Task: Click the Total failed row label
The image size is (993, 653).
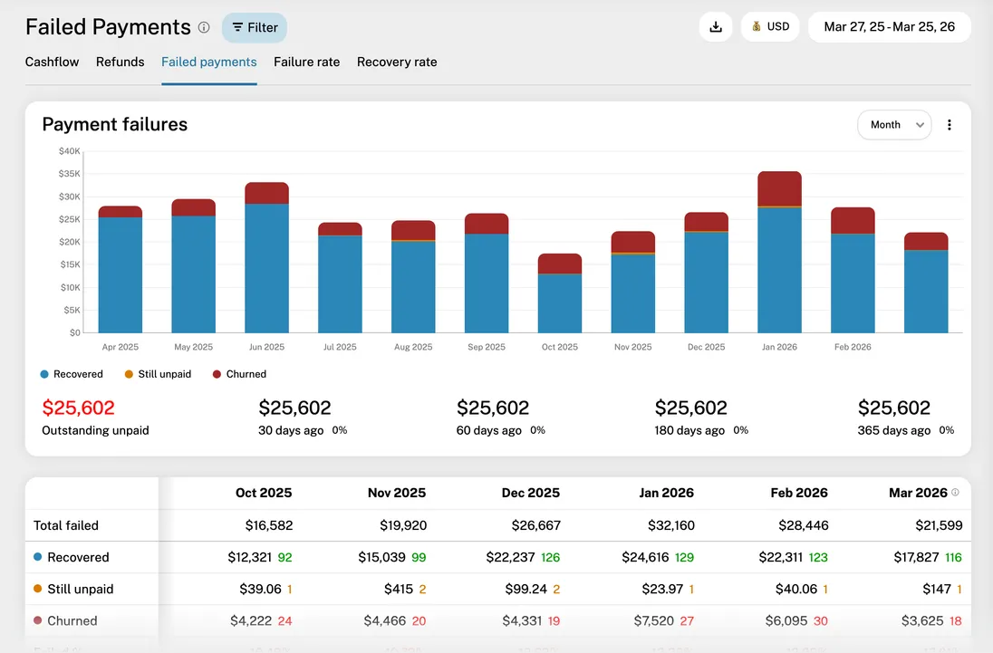Action: (x=66, y=525)
